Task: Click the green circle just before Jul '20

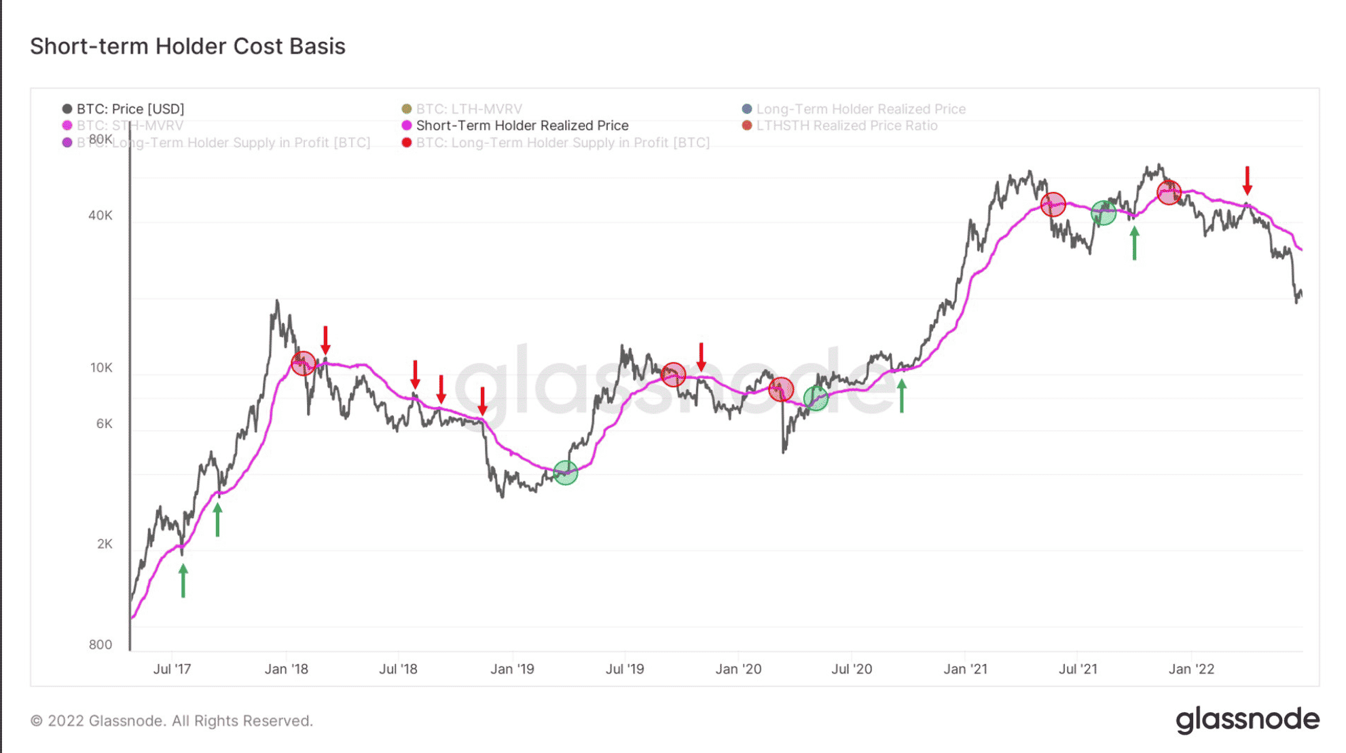Action: coord(816,398)
